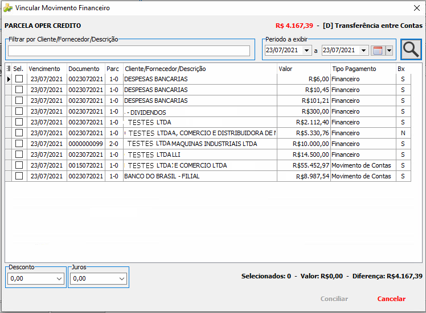Screen dimensions: 426x313
Task: Click document number 0015072021
Action: point(86,165)
